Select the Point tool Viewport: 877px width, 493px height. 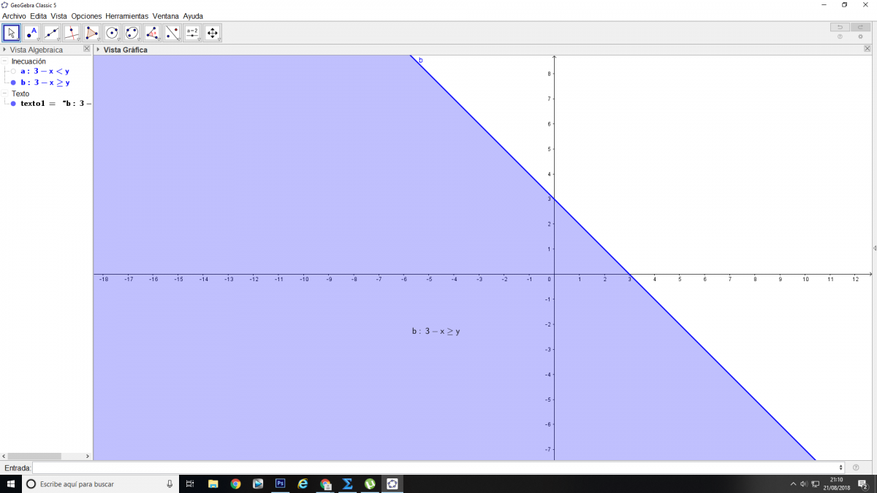[x=31, y=33]
